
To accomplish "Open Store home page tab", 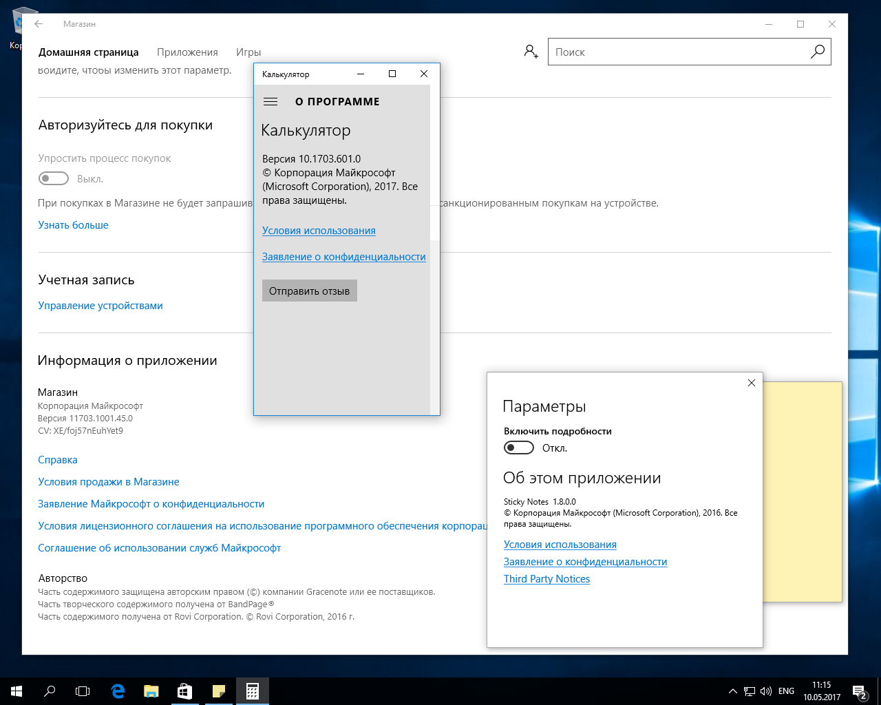I will click(89, 52).
